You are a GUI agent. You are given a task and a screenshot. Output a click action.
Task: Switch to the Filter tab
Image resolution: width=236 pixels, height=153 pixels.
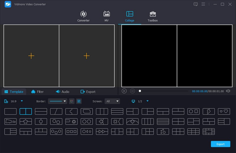[x=37, y=92]
